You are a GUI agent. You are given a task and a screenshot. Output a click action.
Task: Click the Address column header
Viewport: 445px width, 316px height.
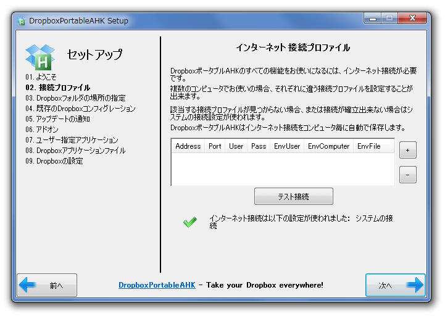click(188, 146)
